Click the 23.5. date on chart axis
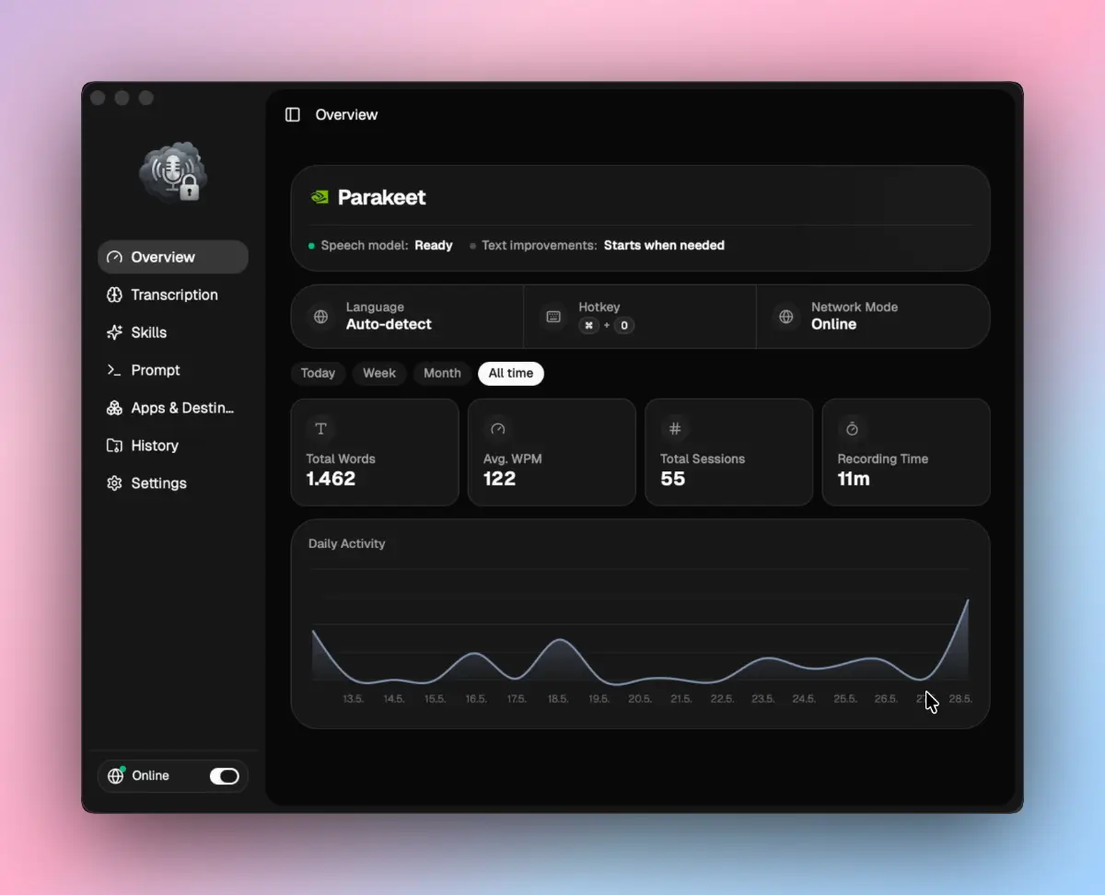Screen dimensions: 1105x895 [762, 699]
